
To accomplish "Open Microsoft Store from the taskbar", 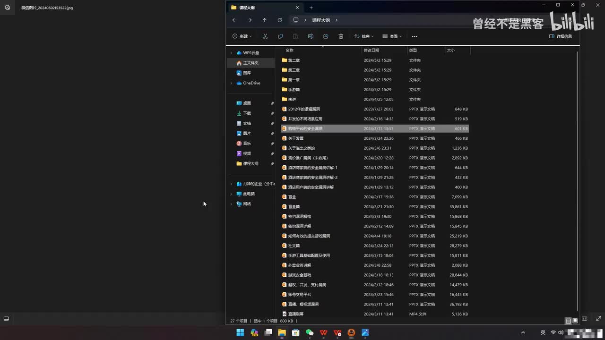I will click(x=296, y=332).
